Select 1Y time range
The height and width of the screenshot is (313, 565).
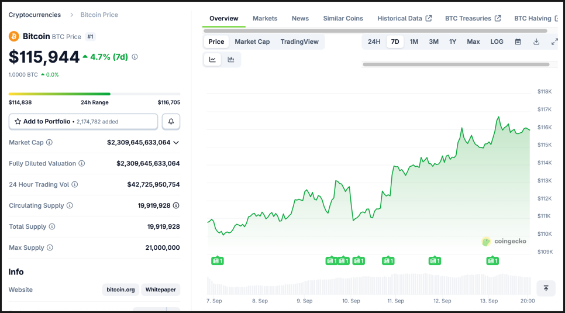click(x=453, y=42)
